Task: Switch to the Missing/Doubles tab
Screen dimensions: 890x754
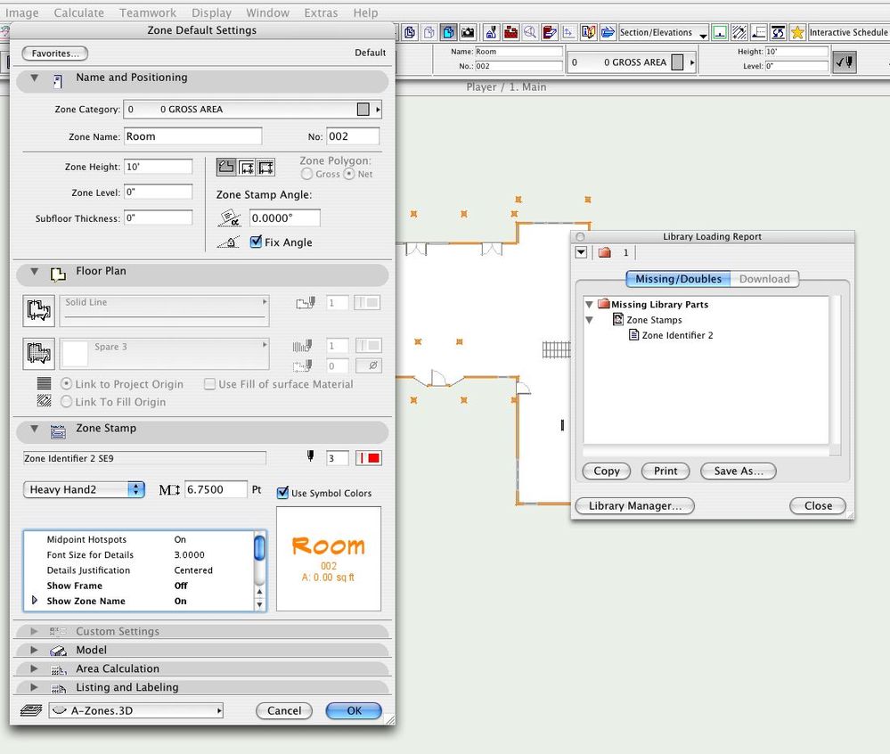Action: tap(678, 279)
